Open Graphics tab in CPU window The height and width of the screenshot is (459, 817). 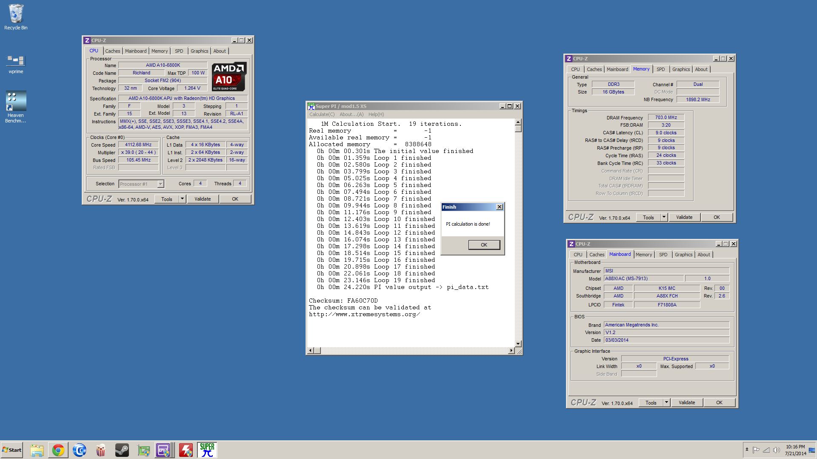click(x=200, y=51)
